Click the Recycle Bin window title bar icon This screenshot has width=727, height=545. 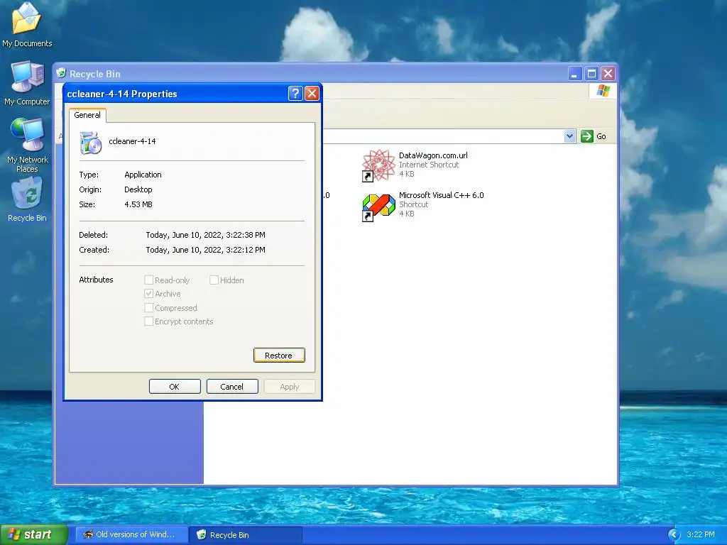(x=61, y=73)
